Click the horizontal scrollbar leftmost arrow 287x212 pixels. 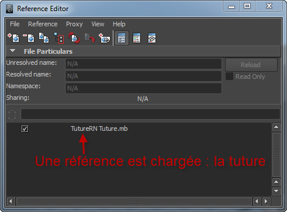point(11,201)
